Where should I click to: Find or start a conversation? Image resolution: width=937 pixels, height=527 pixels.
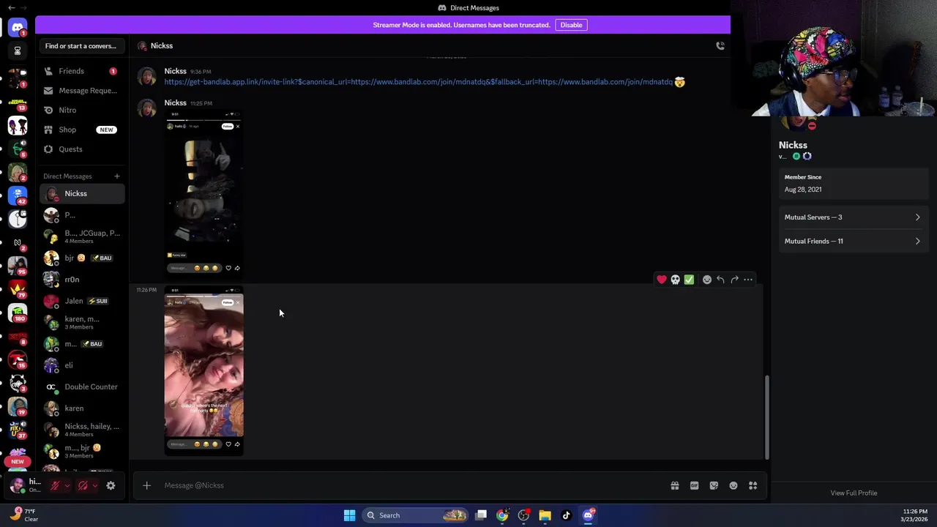click(81, 46)
